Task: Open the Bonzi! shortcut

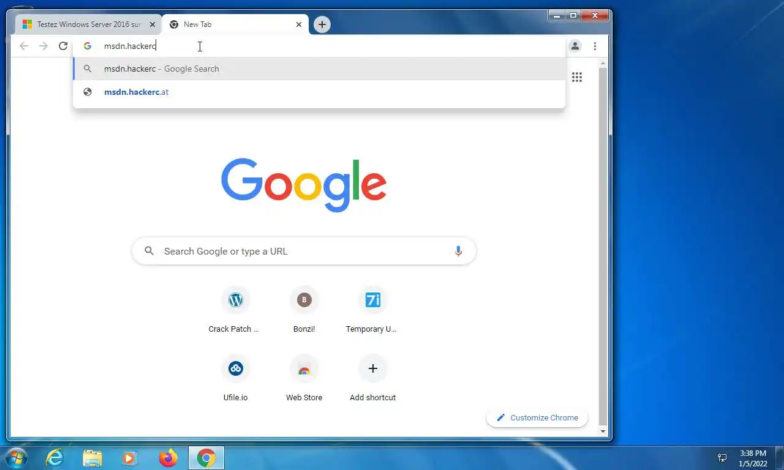Action: pos(304,310)
